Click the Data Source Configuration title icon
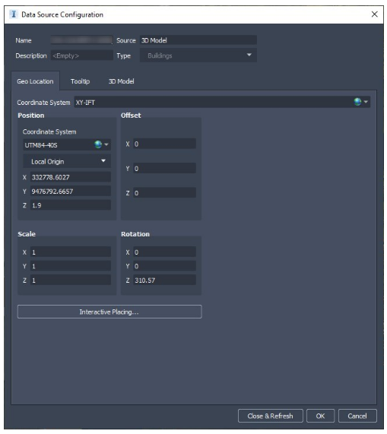This screenshot has width=387, height=434. point(13,14)
